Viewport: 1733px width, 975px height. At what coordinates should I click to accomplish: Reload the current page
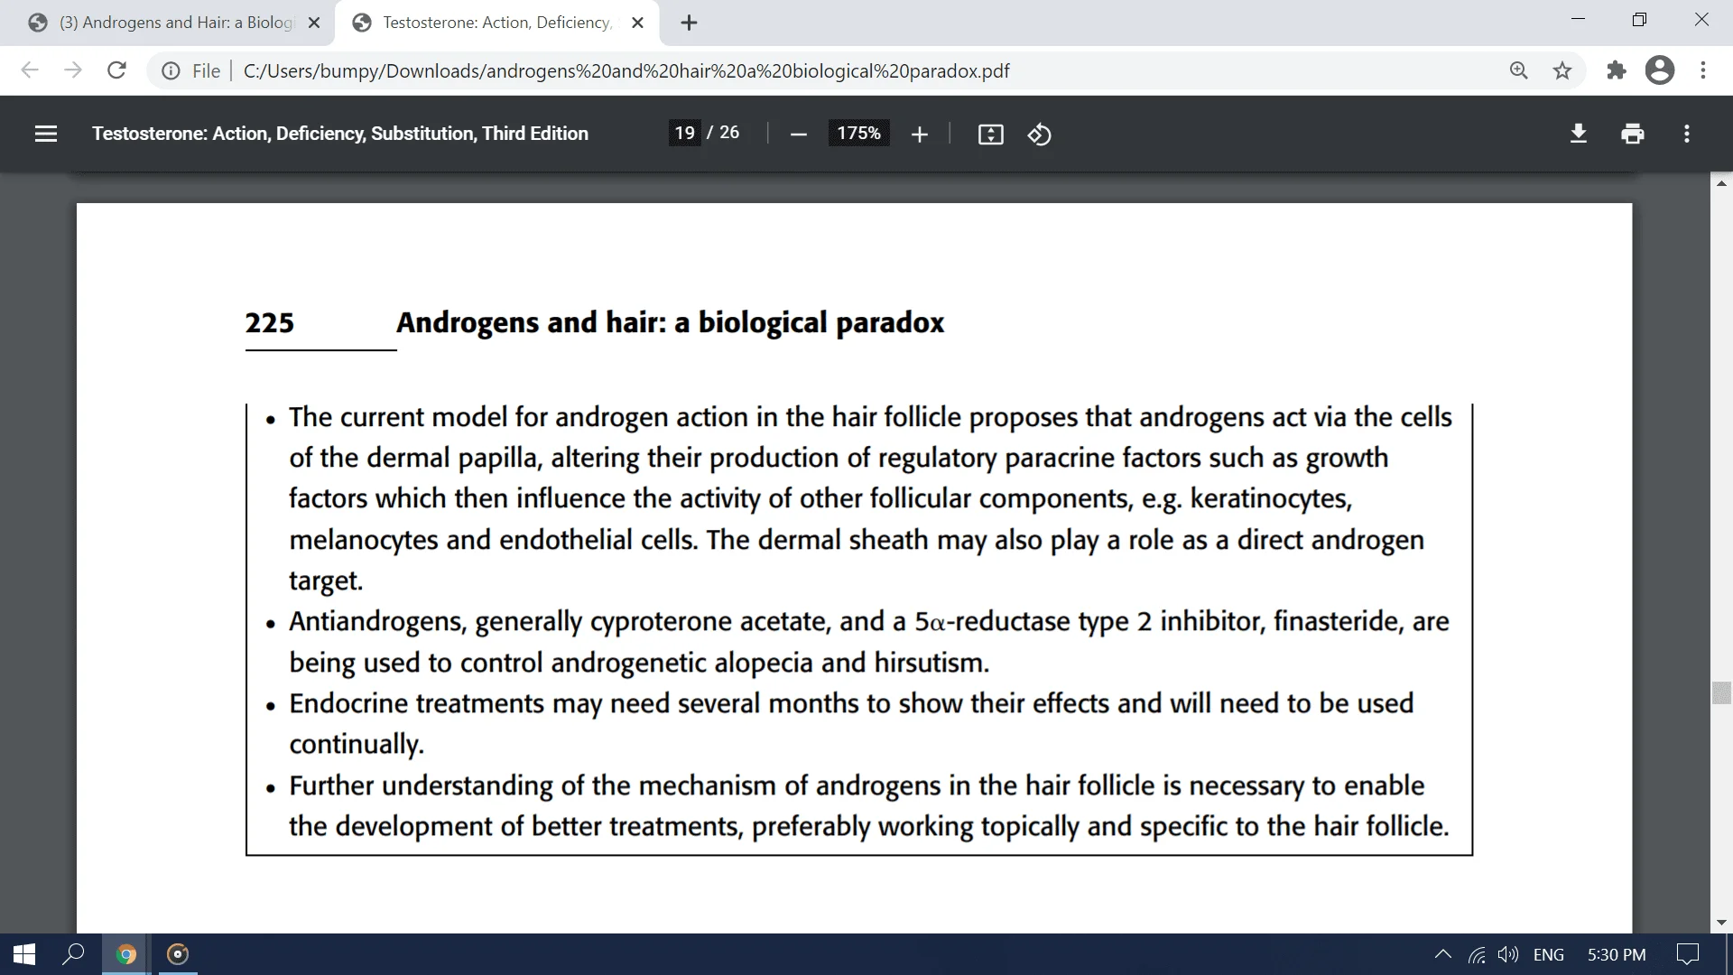tap(116, 70)
